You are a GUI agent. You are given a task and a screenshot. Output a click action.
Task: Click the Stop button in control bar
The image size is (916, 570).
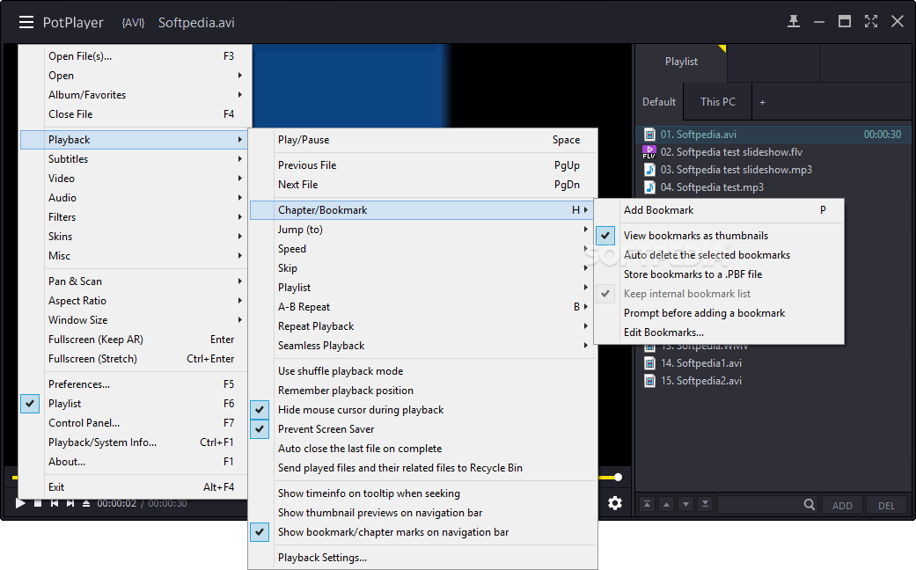[38, 503]
